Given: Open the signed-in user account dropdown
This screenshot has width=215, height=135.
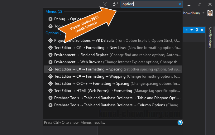Looking at the screenshot, I should [203, 13].
